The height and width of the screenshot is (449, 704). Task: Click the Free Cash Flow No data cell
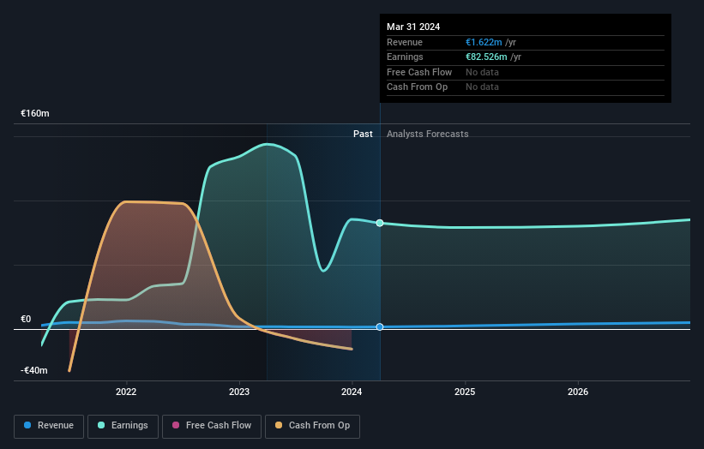[482, 72]
